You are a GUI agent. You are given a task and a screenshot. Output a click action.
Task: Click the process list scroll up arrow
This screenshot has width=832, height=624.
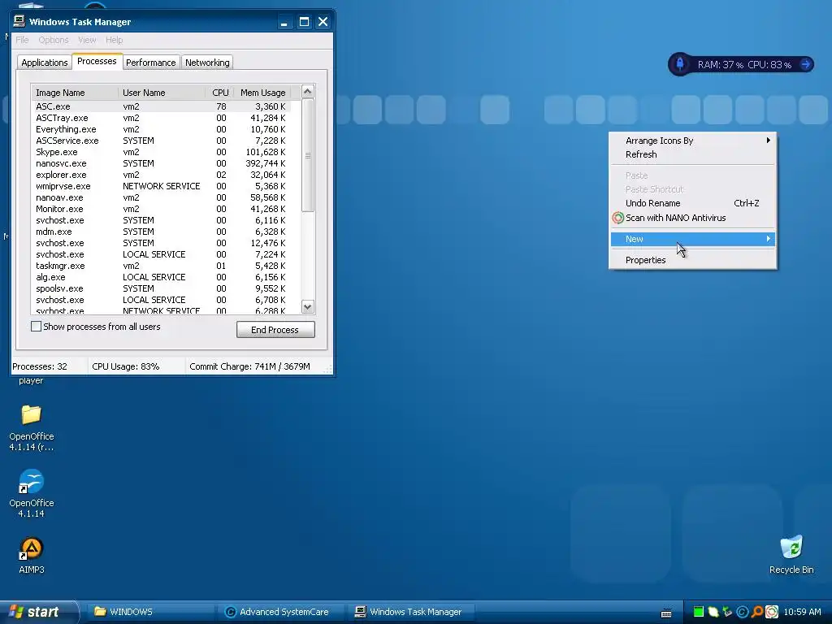coord(307,91)
